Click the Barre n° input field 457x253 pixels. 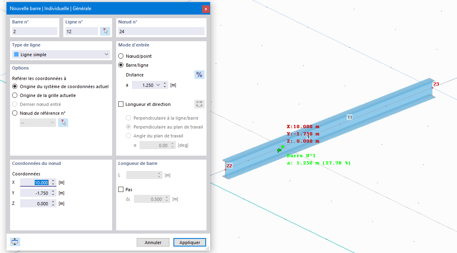pyautogui.click(x=35, y=31)
